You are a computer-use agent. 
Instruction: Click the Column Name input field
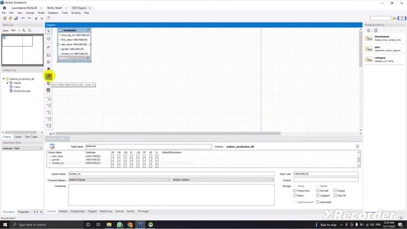click(x=171, y=174)
